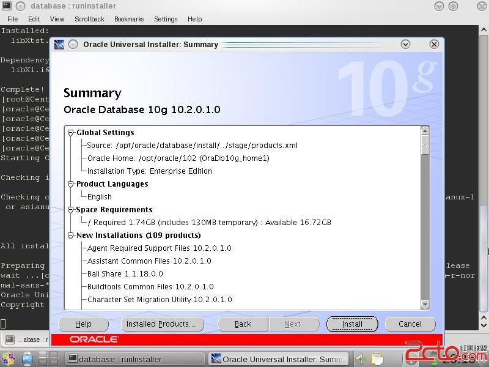Screen dimensions: 489x367
Task: Select the 'Required 1.74GB' space row
Action: coord(209,223)
